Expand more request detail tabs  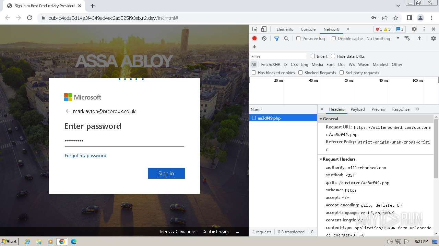(x=417, y=109)
